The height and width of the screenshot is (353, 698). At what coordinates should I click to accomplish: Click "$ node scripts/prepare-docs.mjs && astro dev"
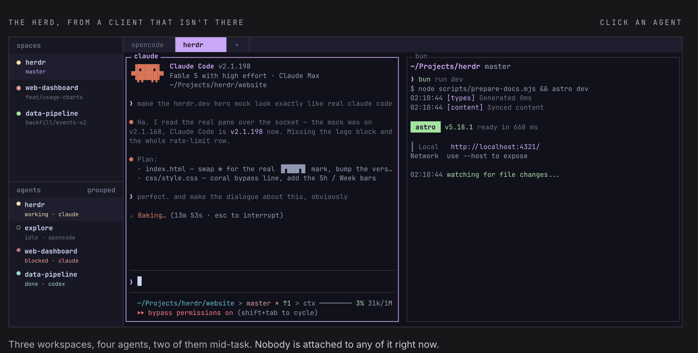coord(499,89)
